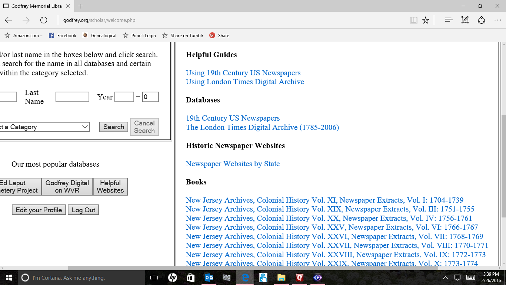Open the Amazon.com favorite
The height and width of the screenshot is (285, 506).
(x=23, y=36)
